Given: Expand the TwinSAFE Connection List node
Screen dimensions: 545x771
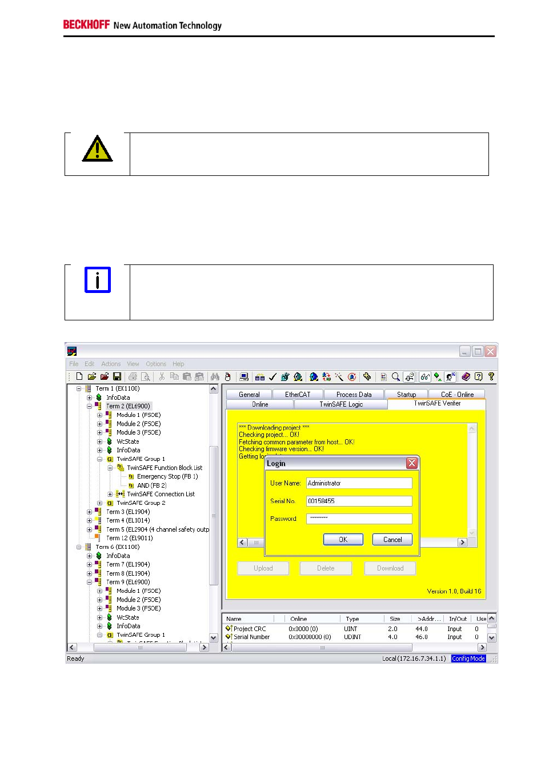Looking at the screenshot, I should coord(110,494).
